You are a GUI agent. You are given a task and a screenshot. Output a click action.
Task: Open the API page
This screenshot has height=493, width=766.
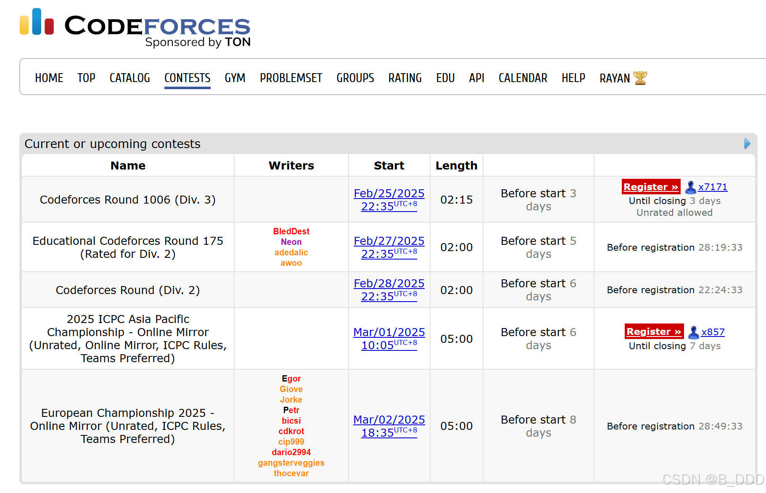pos(477,78)
